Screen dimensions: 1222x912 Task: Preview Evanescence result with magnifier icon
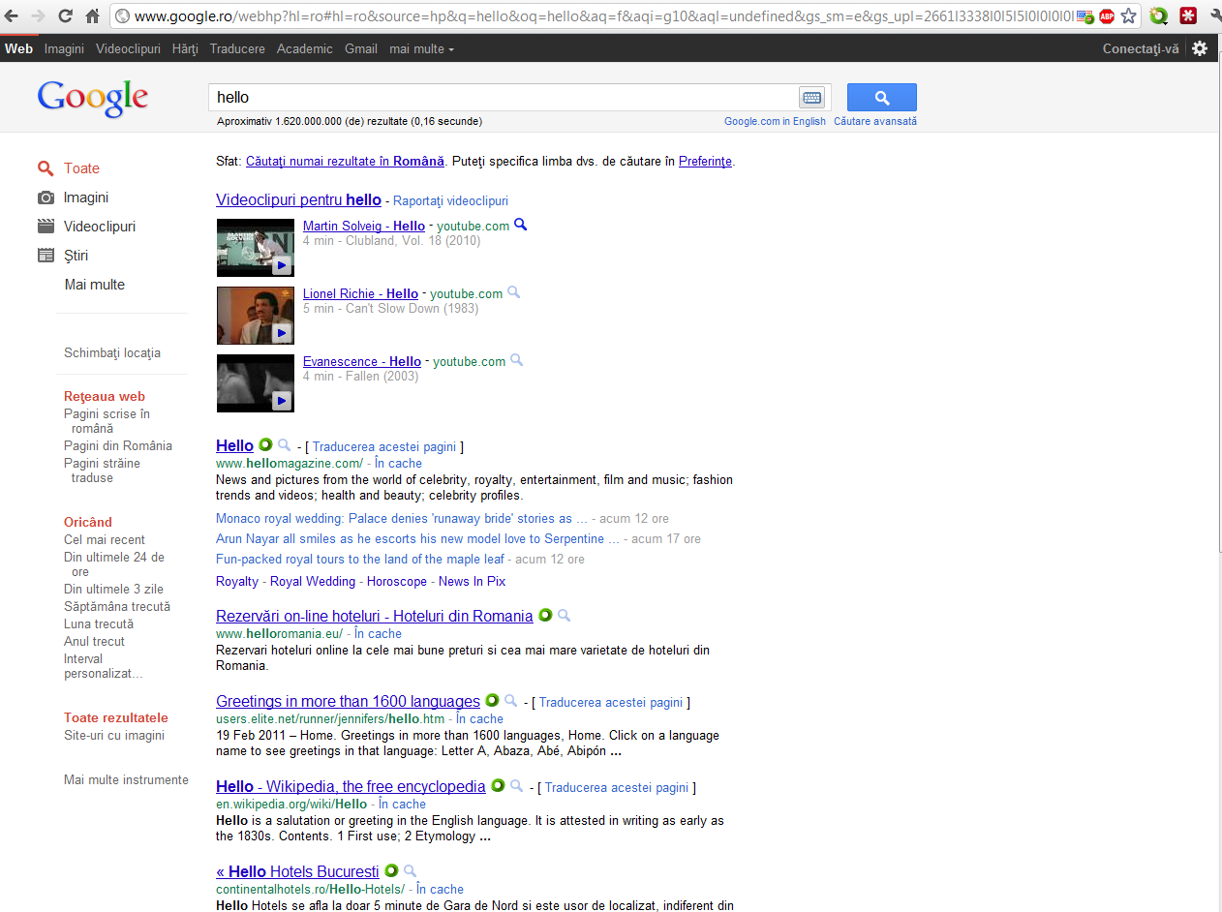click(x=517, y=360)
